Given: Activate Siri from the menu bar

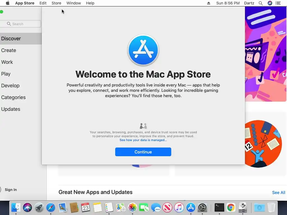Looking at the screenshot, I should point(270,3).
